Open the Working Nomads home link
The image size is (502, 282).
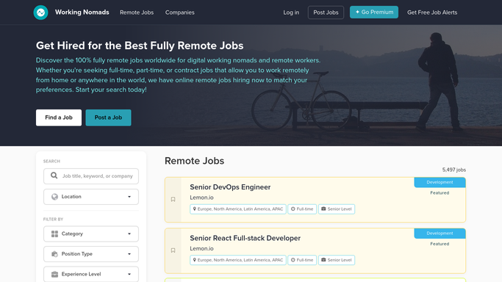(82, 12)
